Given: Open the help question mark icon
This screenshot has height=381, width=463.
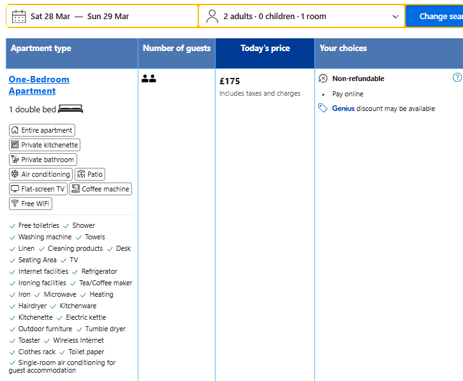Looking at the screenshot, I should point(457,77).
